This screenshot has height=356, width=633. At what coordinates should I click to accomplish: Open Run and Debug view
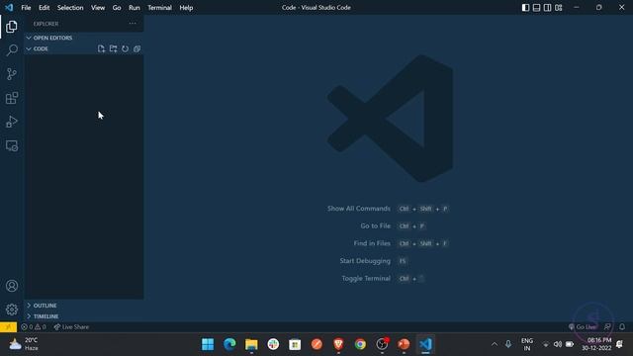12,122
